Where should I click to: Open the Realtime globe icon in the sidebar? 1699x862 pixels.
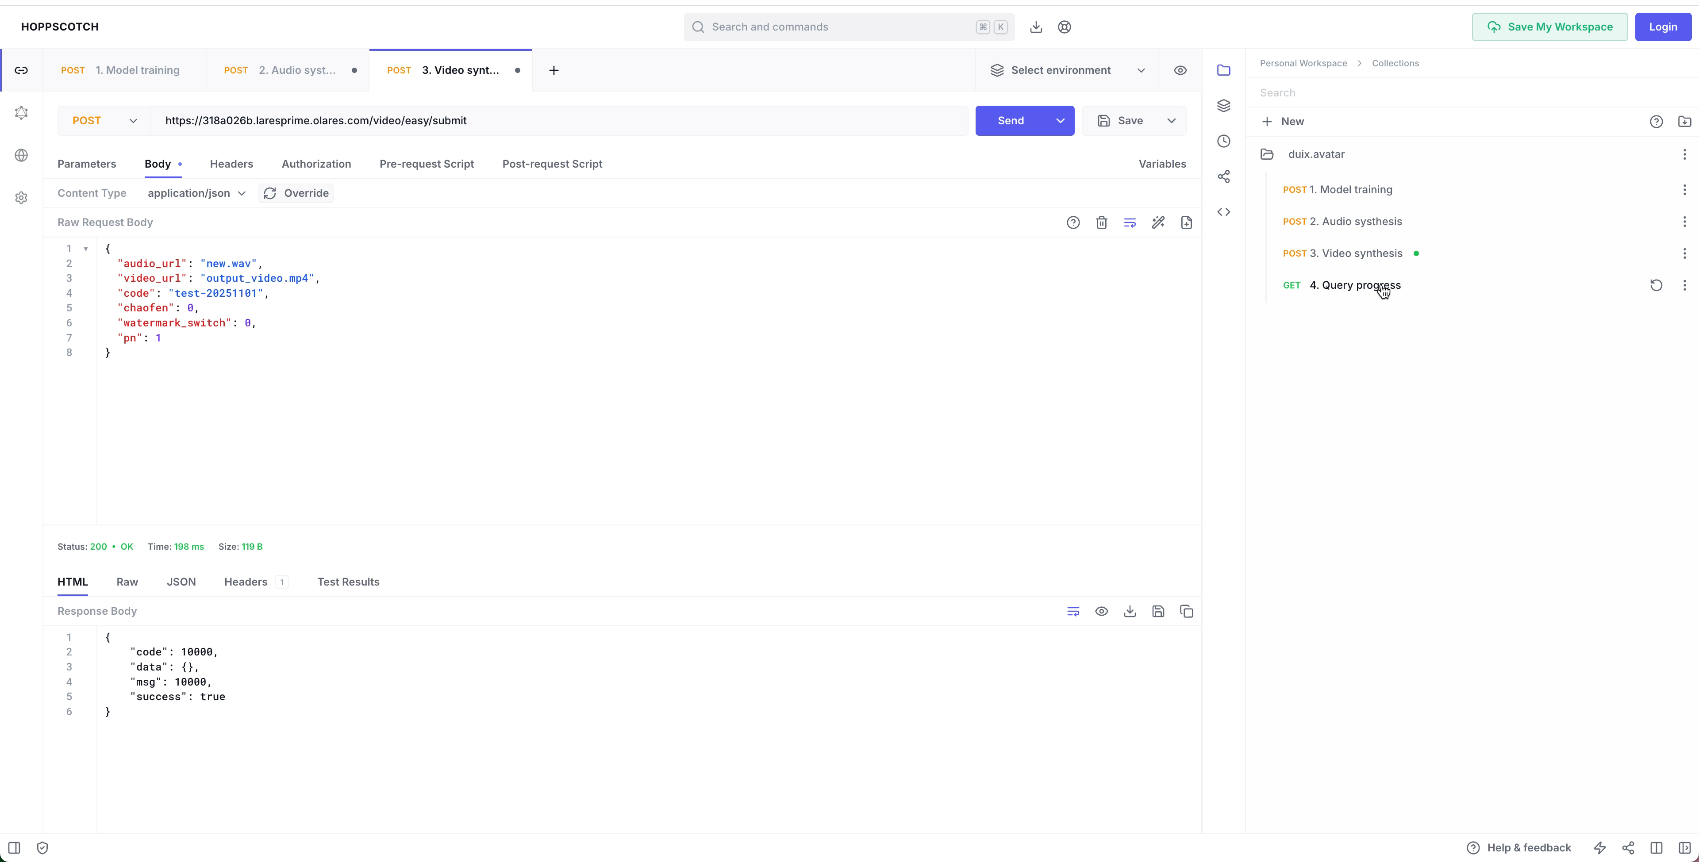[x=21, y=155]
